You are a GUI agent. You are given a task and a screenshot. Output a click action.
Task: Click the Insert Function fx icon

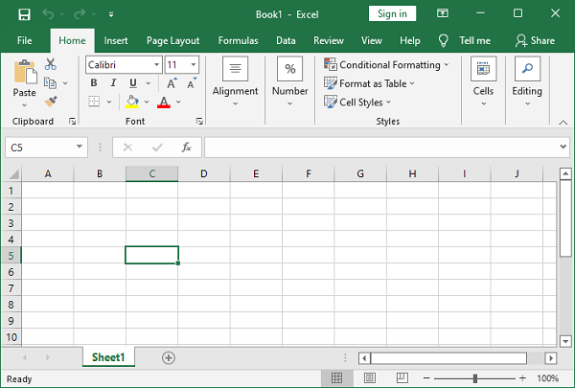187,148
